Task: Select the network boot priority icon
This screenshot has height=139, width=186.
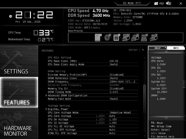Action: pos(117,37)
